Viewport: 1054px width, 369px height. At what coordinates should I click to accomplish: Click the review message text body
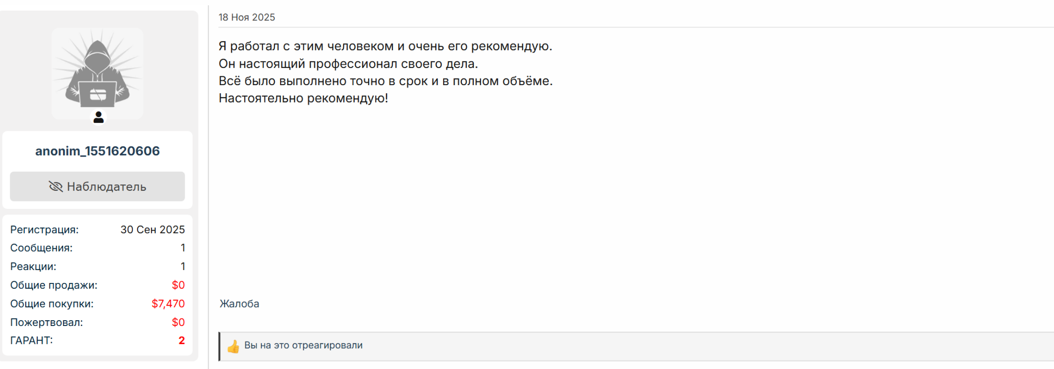click(x=385, y=72)
